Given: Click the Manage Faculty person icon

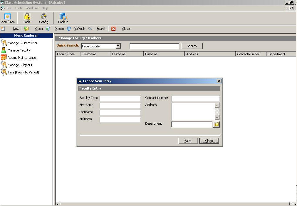Looking at the screenshot, I should [x=4, y=50].
